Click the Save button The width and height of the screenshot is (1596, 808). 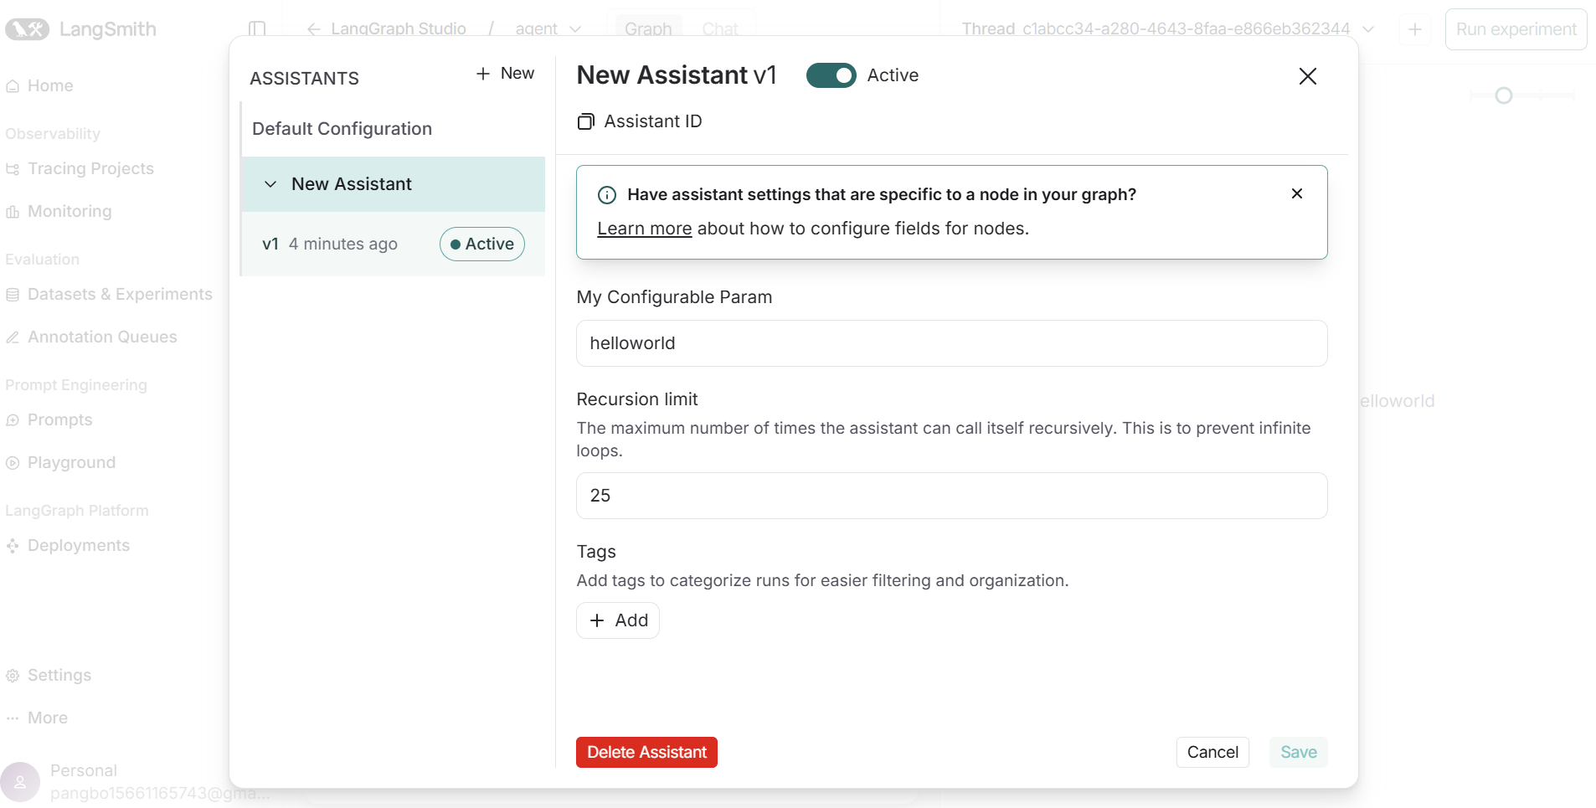coord(1298,753)
